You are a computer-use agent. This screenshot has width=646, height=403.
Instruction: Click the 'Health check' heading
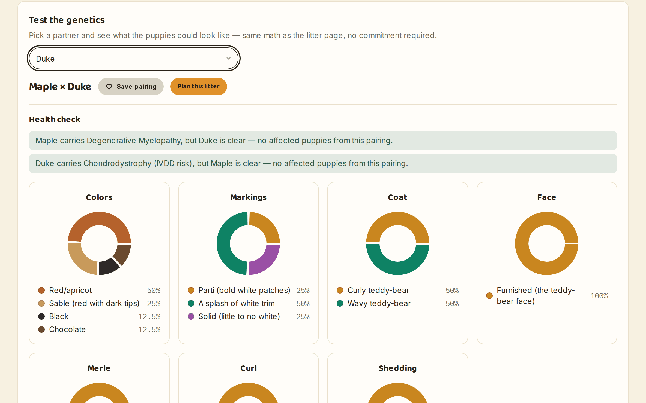coord(55,119)
